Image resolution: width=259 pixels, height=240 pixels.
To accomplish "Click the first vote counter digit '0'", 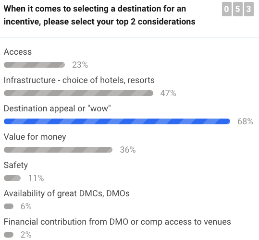I will (227, 9).
